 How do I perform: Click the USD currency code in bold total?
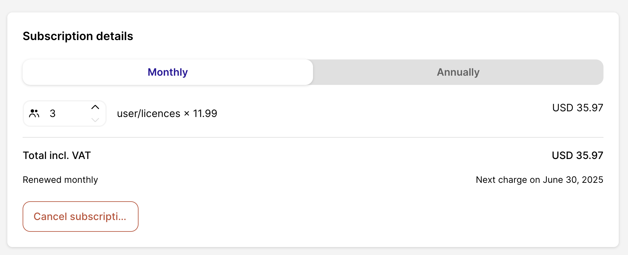[562, 155]
